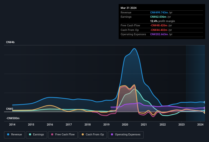Toggle the Revenue legend button

tap(15, 135)
